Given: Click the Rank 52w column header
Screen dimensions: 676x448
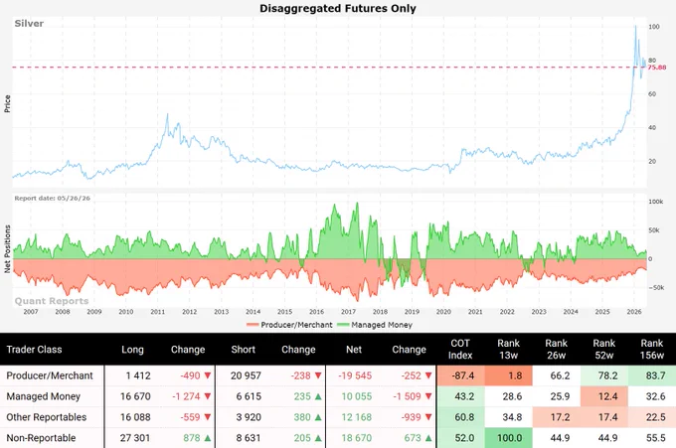Looking at the screenshot, I should pos(604,350).
